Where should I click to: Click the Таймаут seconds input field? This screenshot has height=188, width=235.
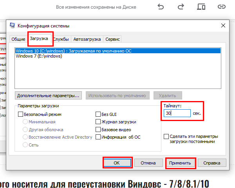point(177,113)
